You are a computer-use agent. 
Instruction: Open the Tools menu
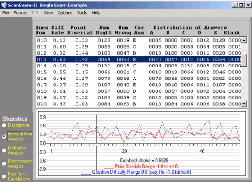pos(82,13)
